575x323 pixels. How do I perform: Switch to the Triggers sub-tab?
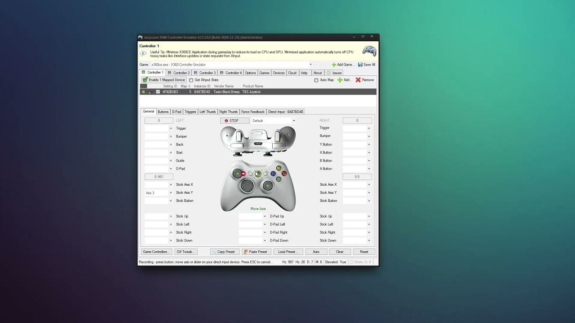pos(190,112)
